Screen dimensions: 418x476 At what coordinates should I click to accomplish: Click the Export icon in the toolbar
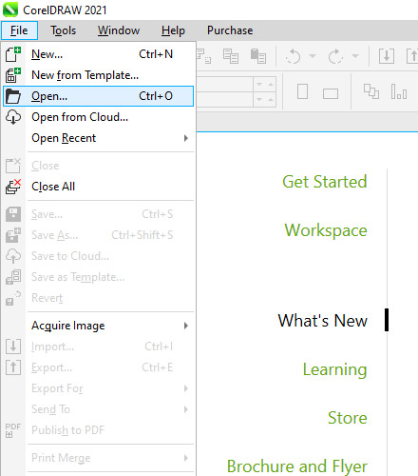[412, 56]
